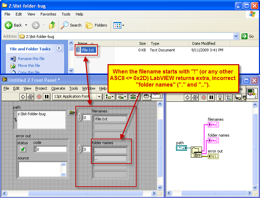Screen dimensions: 260x198
Task: Select the path control terminal
Action: 182,148
